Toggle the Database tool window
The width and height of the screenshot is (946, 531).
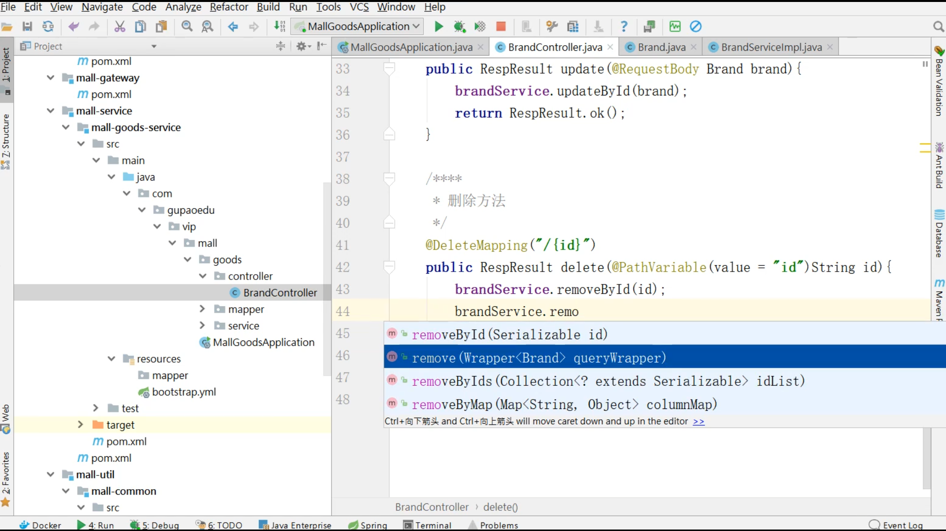click(x=939, y=234)
